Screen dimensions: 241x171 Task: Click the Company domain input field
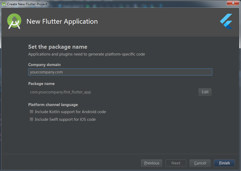tap(120, 72)
